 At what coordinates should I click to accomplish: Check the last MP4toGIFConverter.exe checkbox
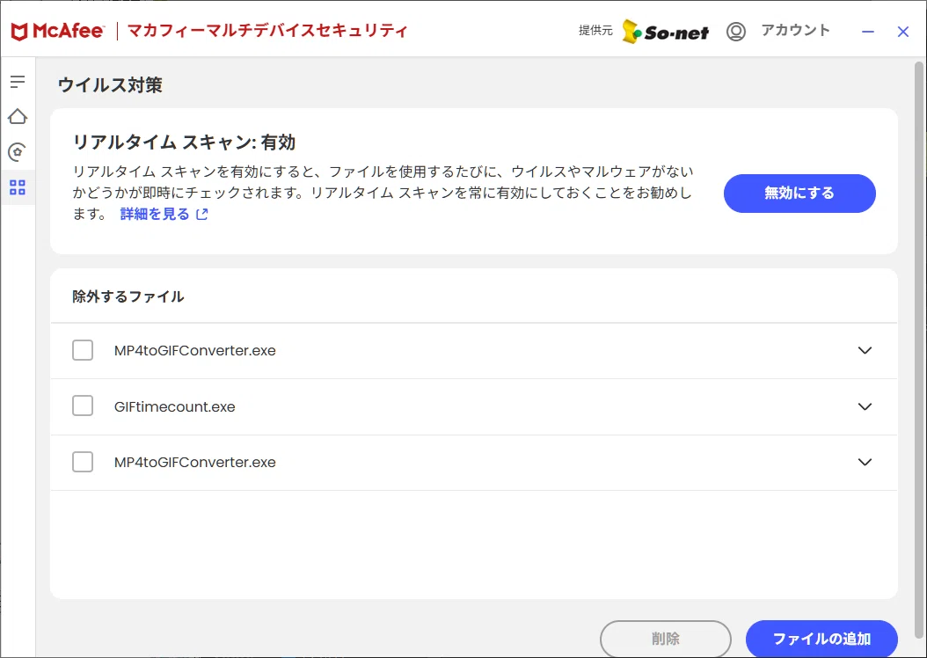tap(83, 462)
